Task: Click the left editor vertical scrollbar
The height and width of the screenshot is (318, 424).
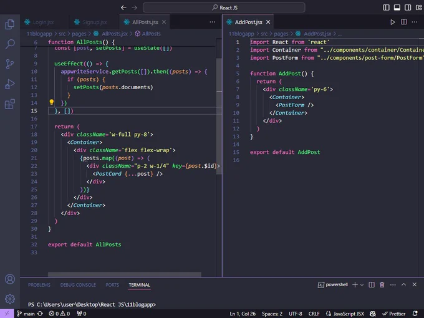Action: (219, 116)
